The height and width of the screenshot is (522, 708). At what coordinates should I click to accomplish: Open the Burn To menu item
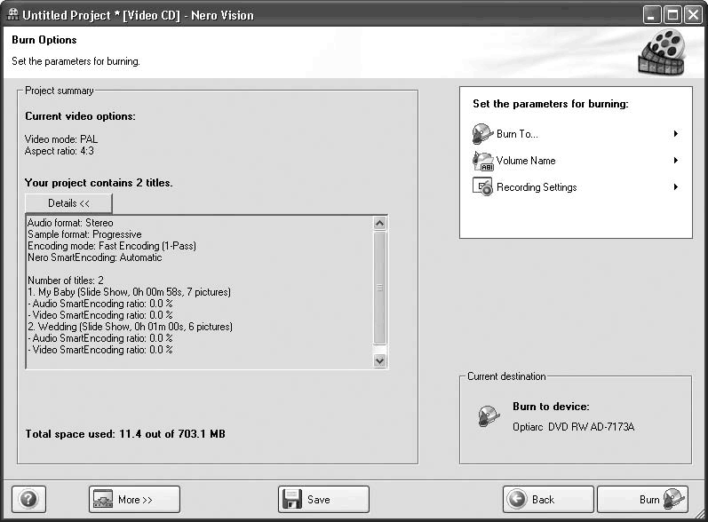517,134
